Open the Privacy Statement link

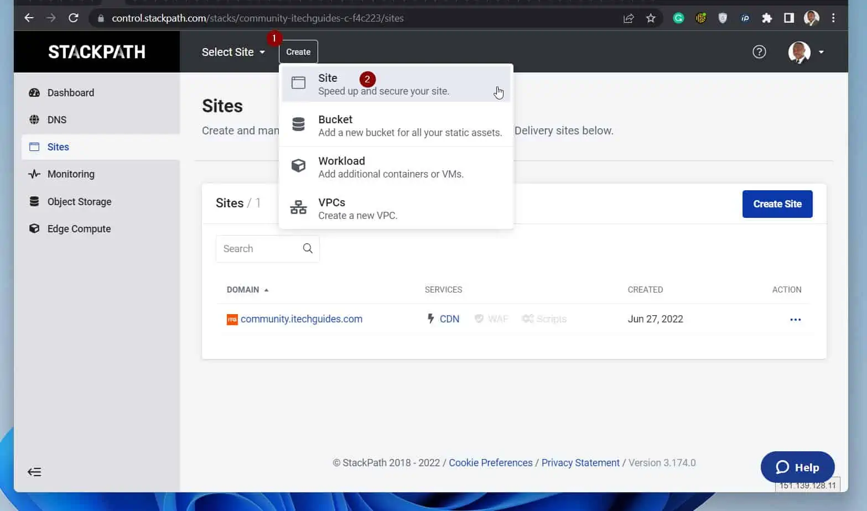[x=580, y=463]
